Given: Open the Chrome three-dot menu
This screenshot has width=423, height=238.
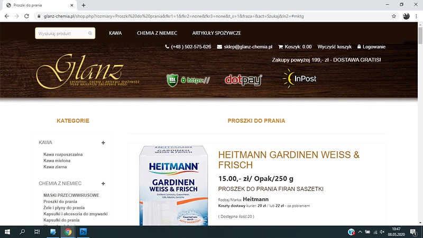Looking at the screenshot, I should [416, 16].
